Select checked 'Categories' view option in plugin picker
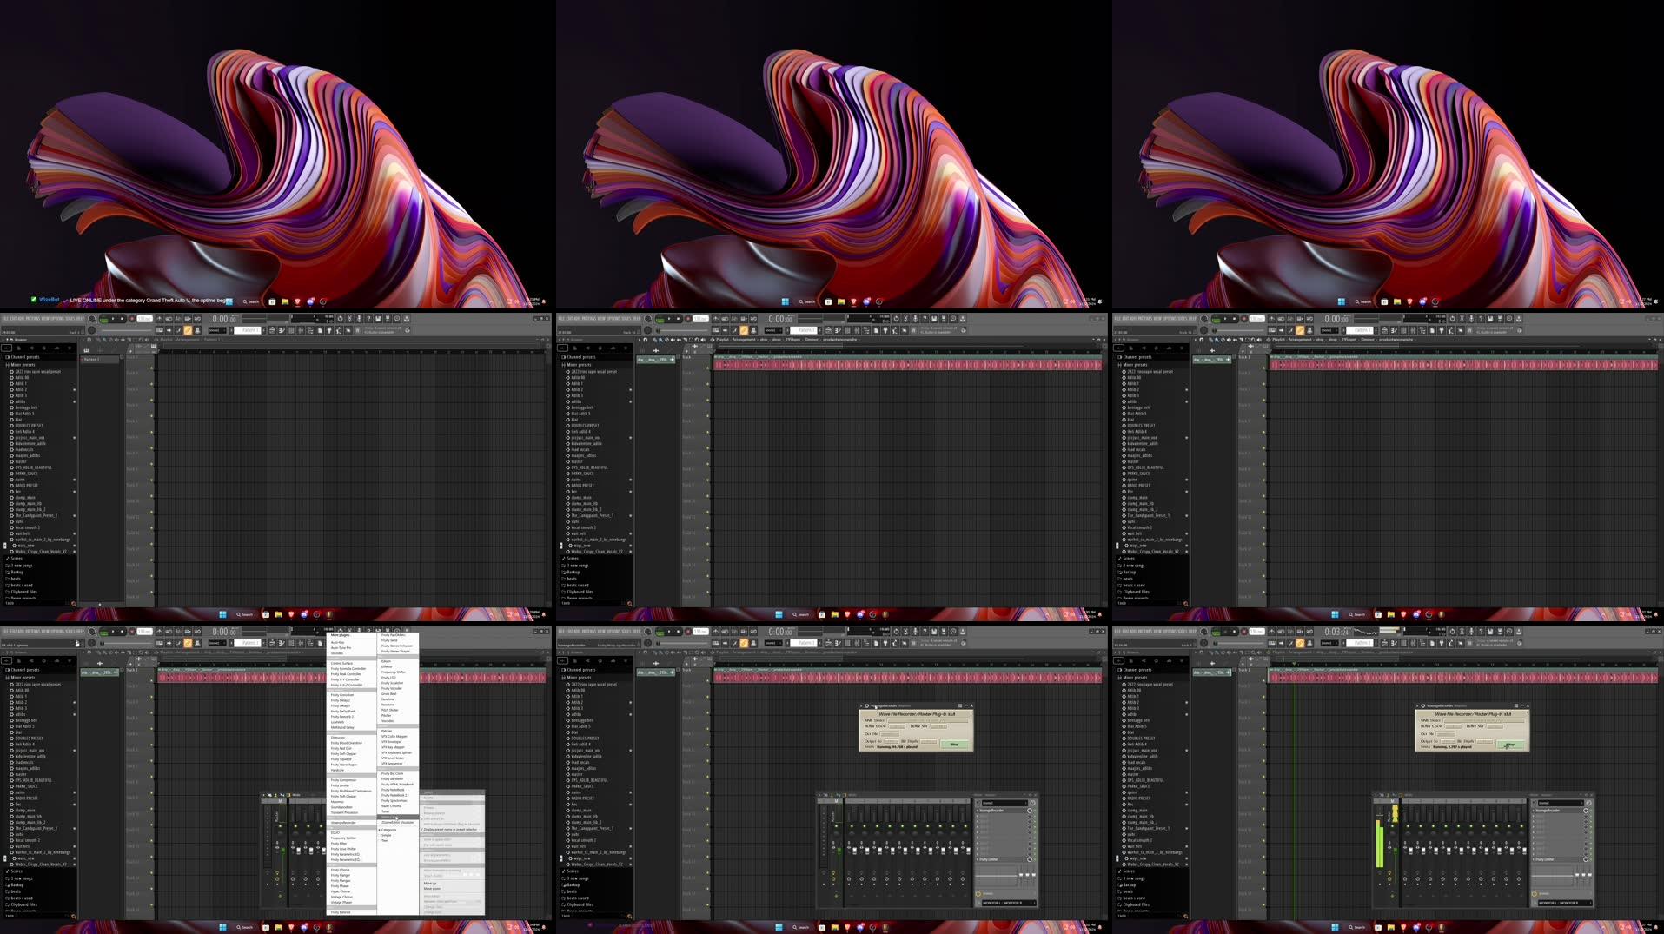Image resolution: width=1664 pixels, height=934 pixels. pyautogui.click(x=388, y=830)
